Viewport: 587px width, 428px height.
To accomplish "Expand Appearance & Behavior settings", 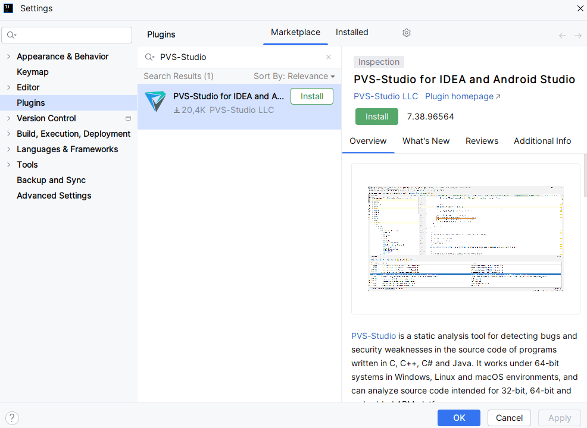I will pos(8,56).
